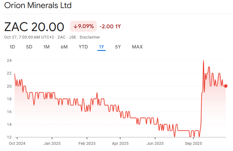This screenshot has height=151, width=233.
Task: Click the Oct 2024 axis label
Action: click(17, 144)
